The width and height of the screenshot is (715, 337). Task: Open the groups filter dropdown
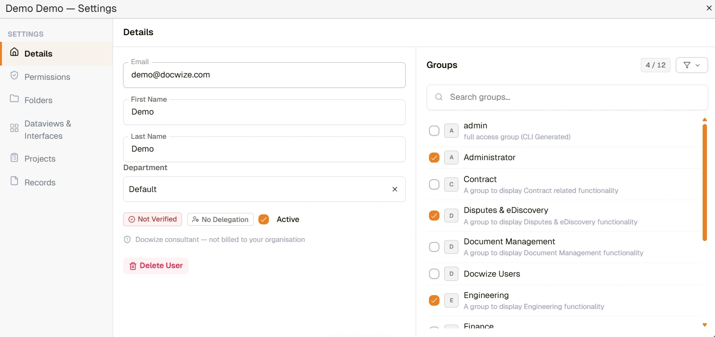pyautogui.click(x=692, y=65)
